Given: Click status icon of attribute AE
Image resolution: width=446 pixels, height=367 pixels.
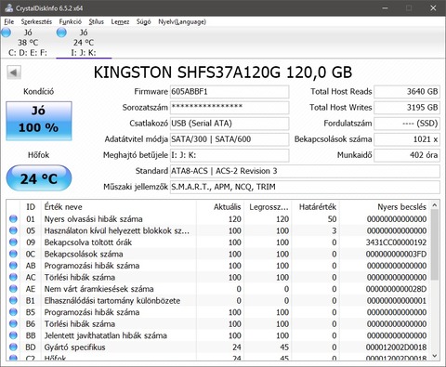Looking at the screenshot, I should coord(13,289).
